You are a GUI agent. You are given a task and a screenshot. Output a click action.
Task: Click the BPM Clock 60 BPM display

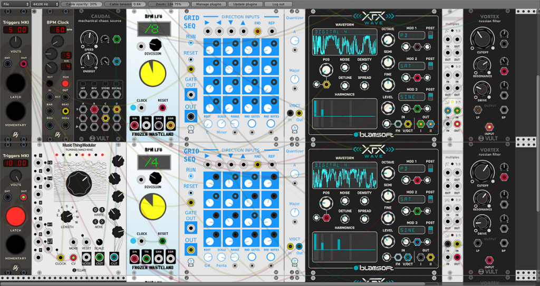click(58, 30)
